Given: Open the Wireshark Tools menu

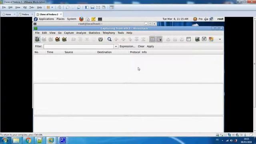Looking at the screenshot, I should pyautogui.click(x=121, y=33).
